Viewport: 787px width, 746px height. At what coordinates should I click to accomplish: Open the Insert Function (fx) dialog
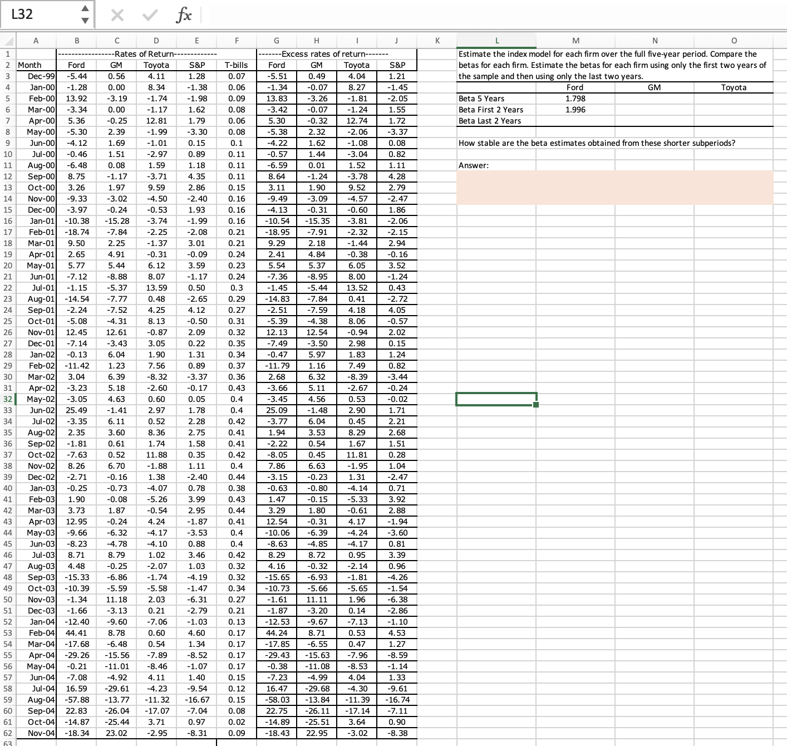[x=183, y=15]
